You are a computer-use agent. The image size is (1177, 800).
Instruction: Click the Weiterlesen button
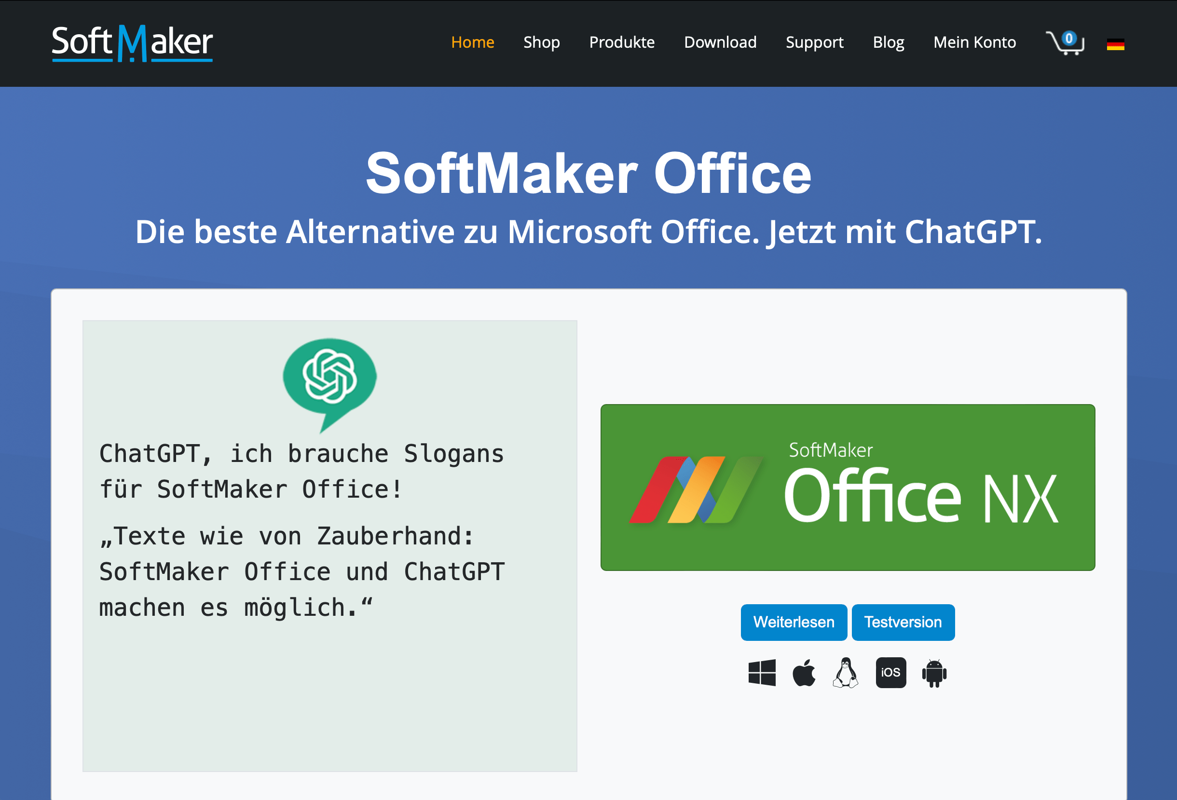794,622
